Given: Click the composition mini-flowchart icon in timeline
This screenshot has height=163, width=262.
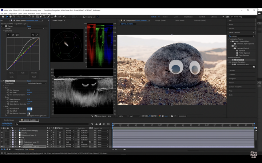Looking at the screenshot, I should (92, 124).
